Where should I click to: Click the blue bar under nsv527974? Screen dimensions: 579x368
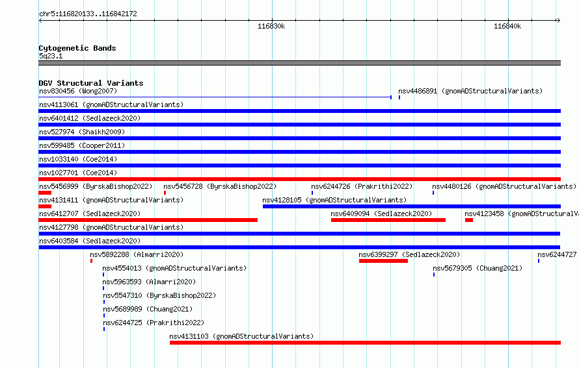tap(299, 138)
